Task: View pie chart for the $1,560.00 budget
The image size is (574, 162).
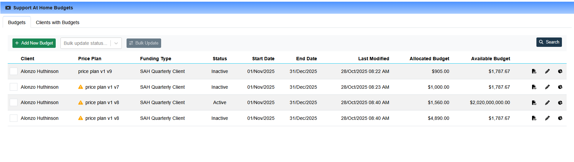Action: (x=560, y=103)
